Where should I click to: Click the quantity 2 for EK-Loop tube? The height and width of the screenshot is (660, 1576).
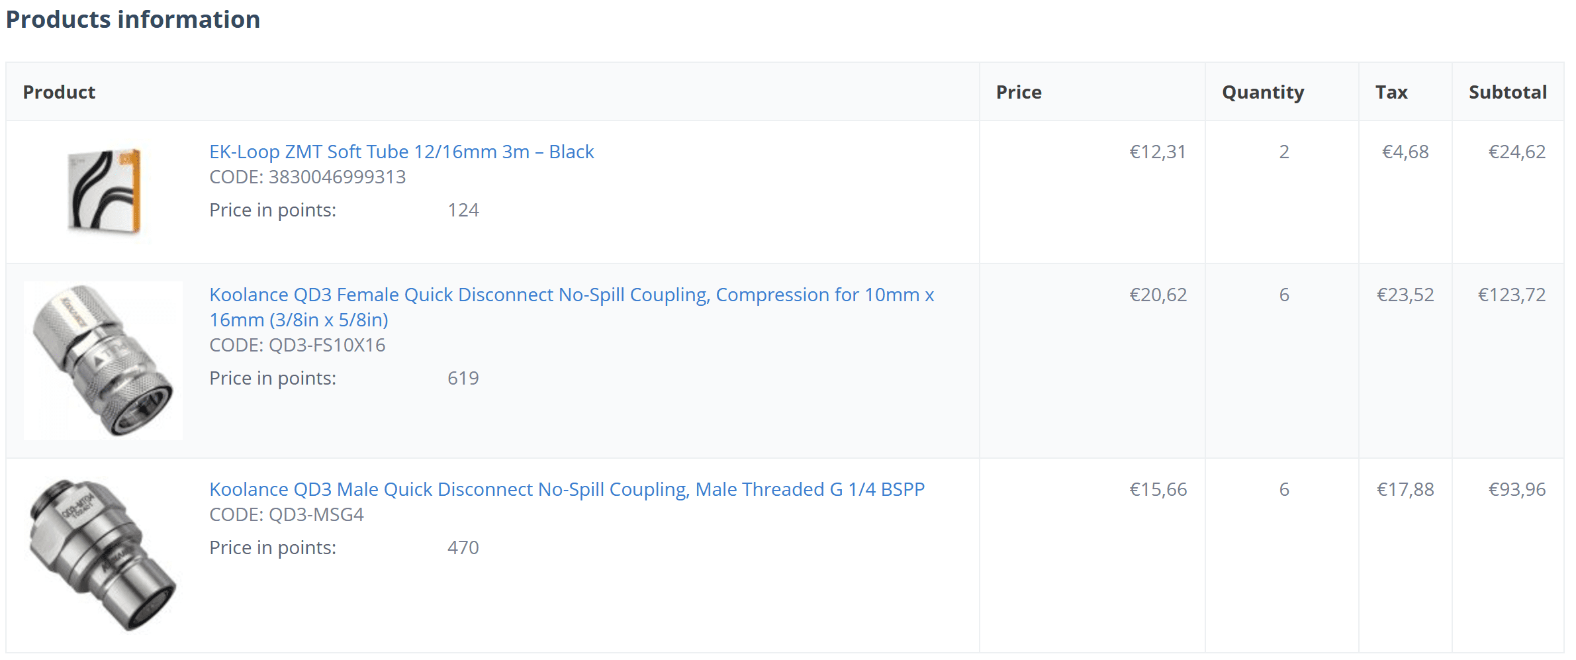1284,152
